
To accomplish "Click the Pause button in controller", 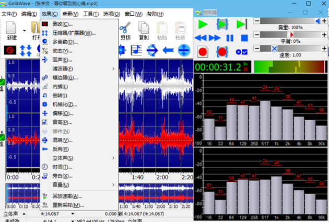I will [230, 38].
